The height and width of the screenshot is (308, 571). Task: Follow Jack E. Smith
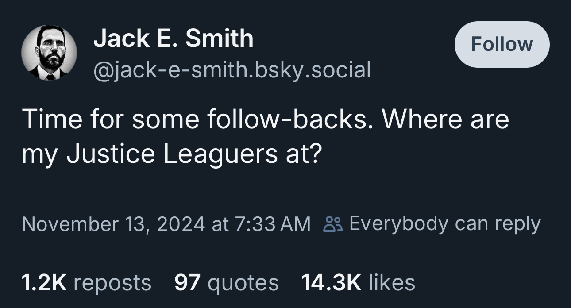point(502,44)
